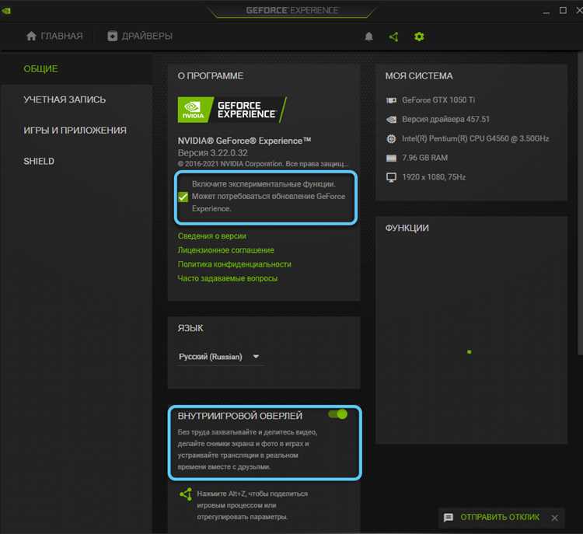583x534 pixels.
Task: Click the share icon in top bar
Action: tap(394, 37)
